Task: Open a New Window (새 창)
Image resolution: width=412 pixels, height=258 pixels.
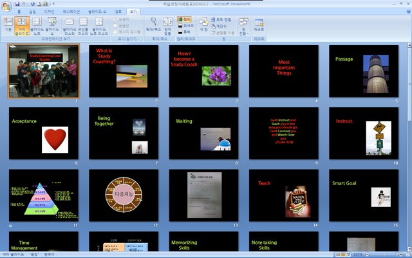Action: 203,25
